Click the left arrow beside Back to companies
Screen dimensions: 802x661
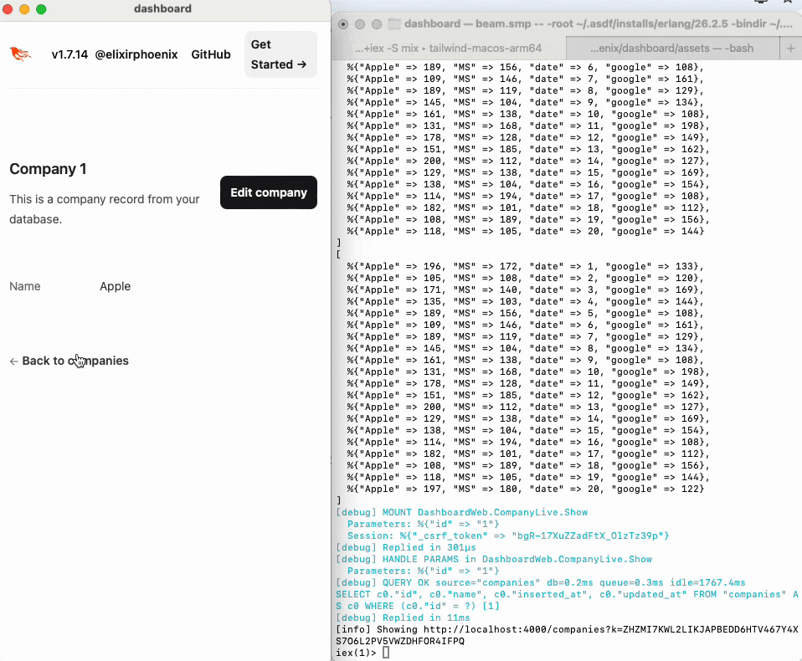tap(13, 361)
